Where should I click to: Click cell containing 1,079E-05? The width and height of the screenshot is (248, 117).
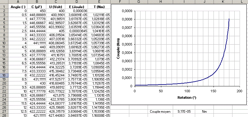[x=99, y=59]
